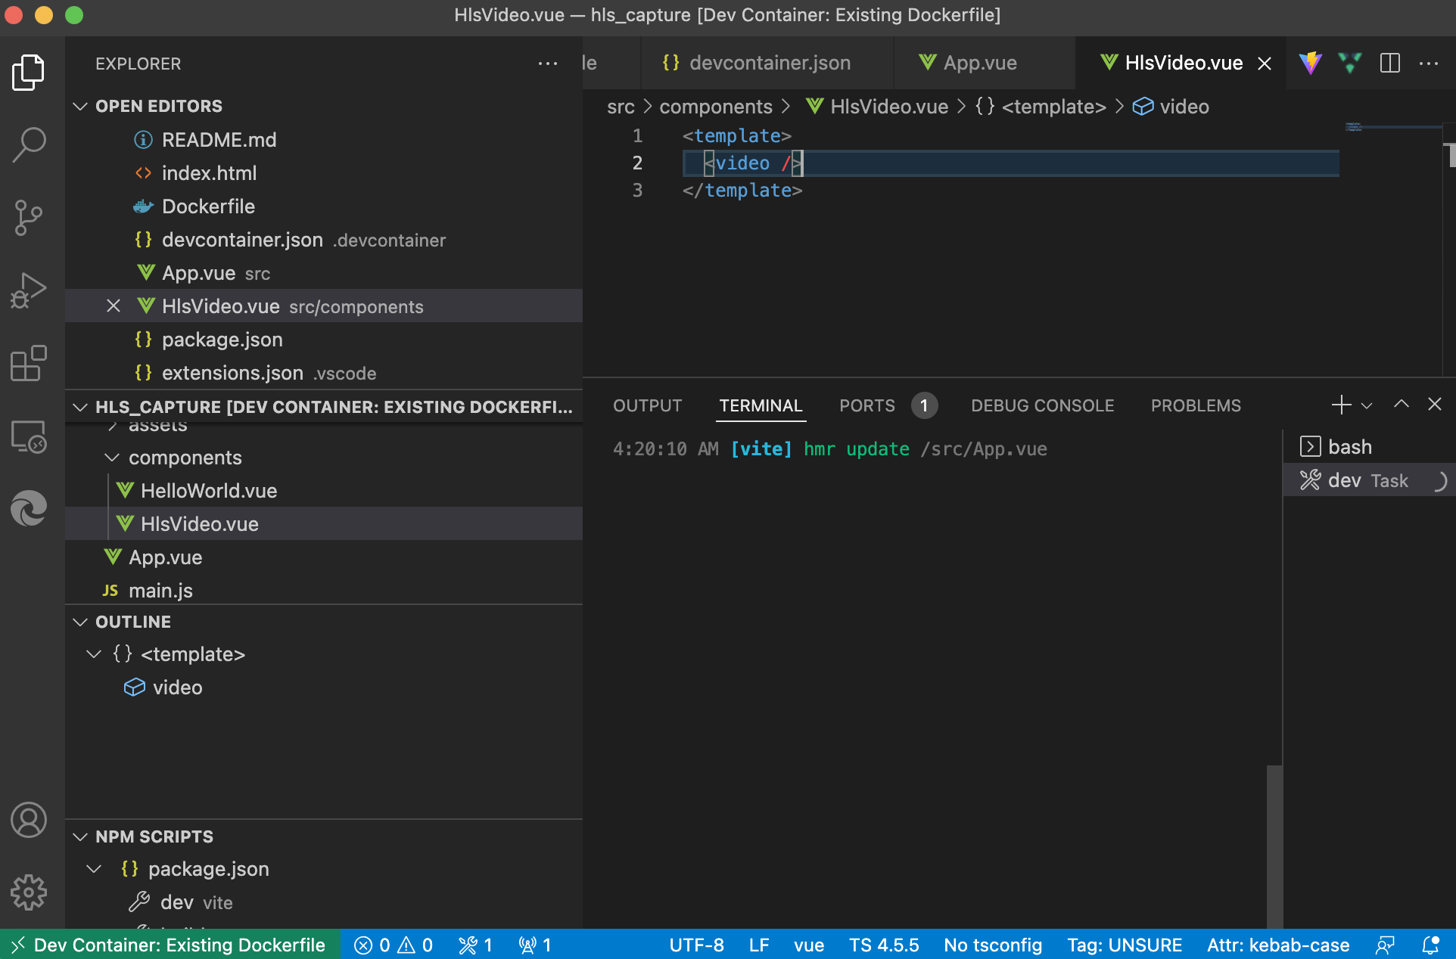This screenshot has width=1456, height=959.
Task: Open the Extensions view
Action: 29,364
